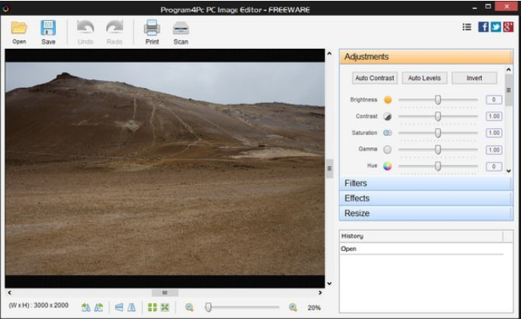
Task: Click Adjustments panel scroll up arrow
Action: tap(509, 70)
